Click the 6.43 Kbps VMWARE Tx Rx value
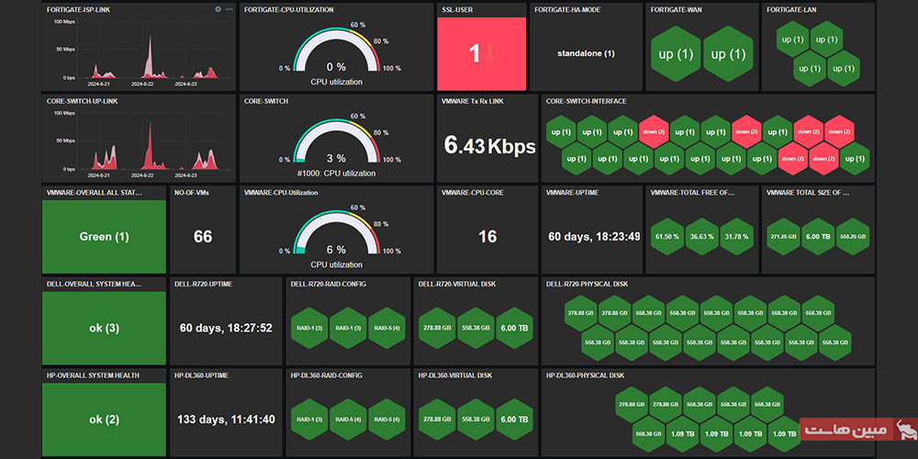This screenshot has width=918, height=459. point(489,145)
